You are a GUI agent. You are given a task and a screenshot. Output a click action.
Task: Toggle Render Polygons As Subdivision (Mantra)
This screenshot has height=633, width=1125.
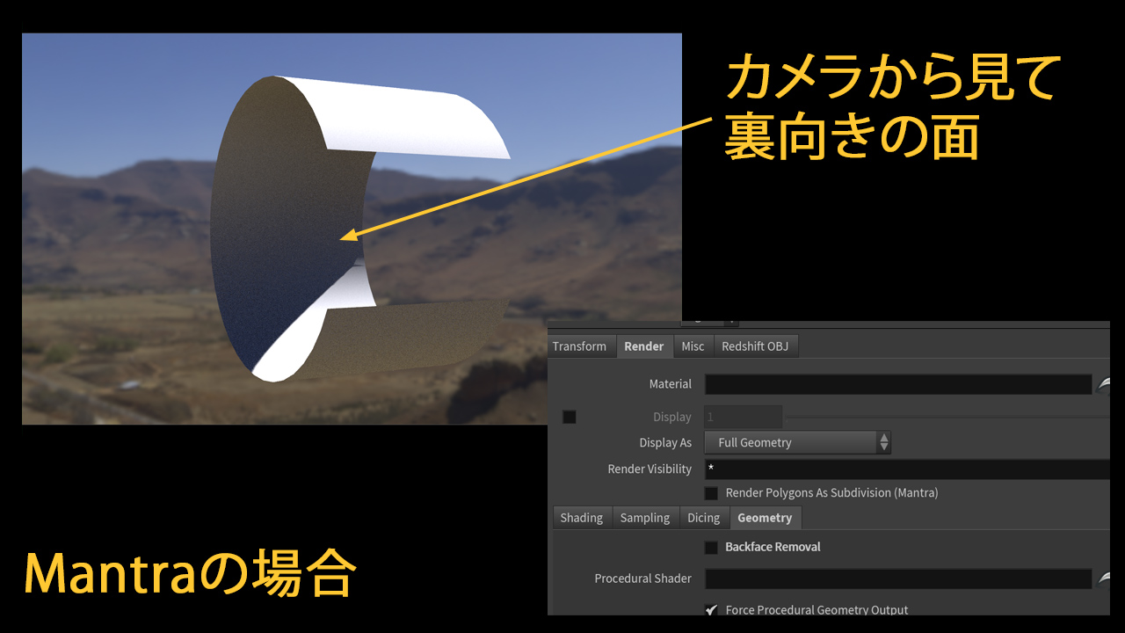[711, 493]
